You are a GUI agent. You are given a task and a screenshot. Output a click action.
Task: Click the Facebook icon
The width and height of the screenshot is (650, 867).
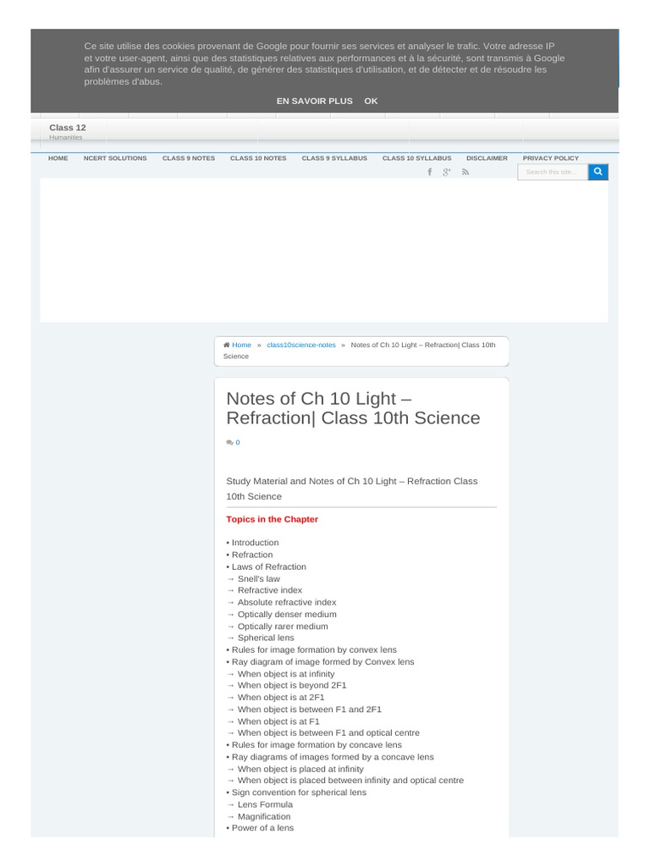[429, 172]
